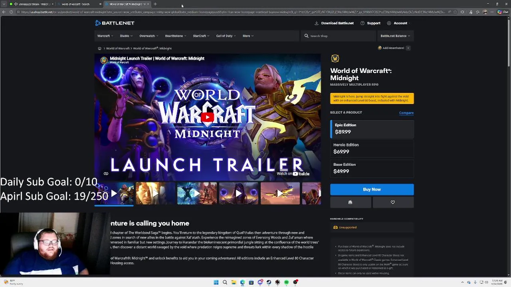Switch to the world of warcraft - Search tab
The image size is (511, 287).
[78, 4]
